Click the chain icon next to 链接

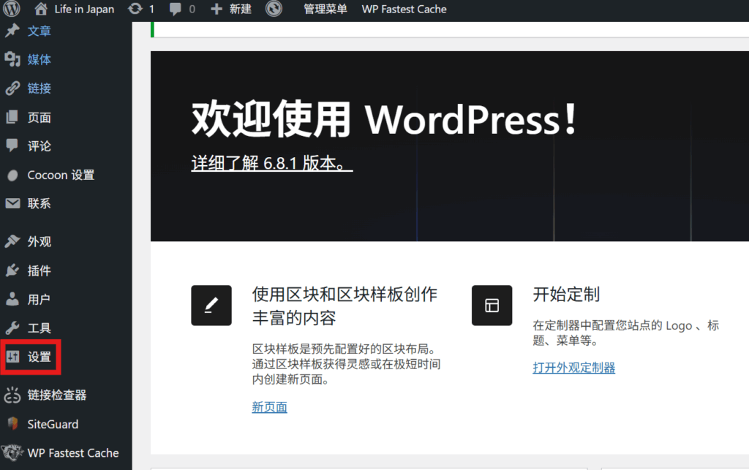pyautogui.click(x=12, y=88)
